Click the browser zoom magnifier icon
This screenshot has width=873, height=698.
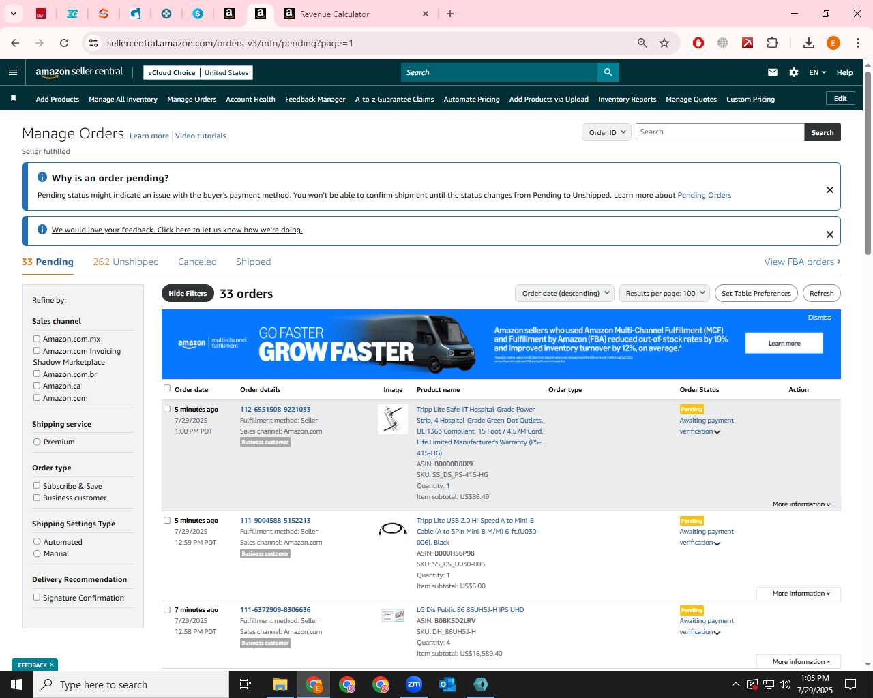(642, 43)
